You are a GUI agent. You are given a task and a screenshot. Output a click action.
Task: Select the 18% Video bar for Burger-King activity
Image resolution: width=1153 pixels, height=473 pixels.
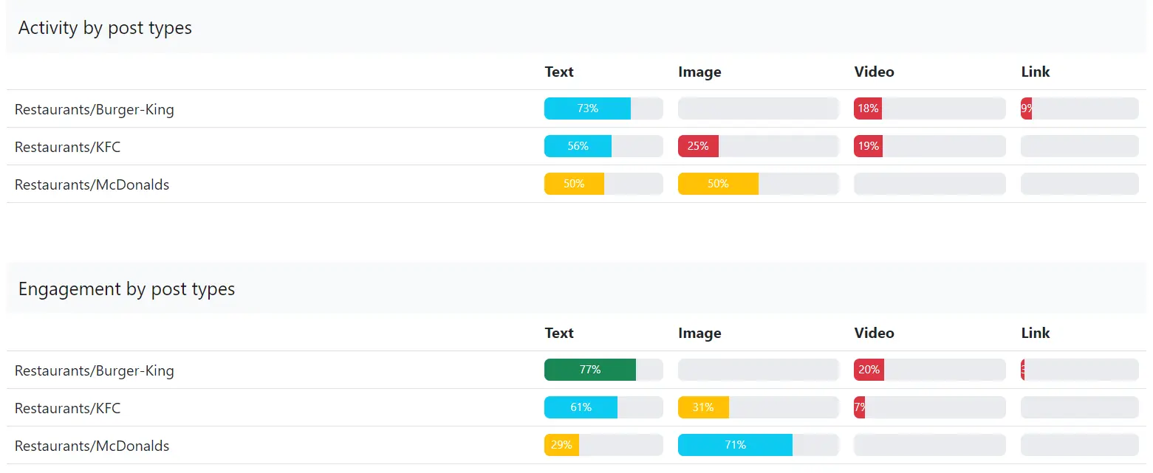point(867,108)
